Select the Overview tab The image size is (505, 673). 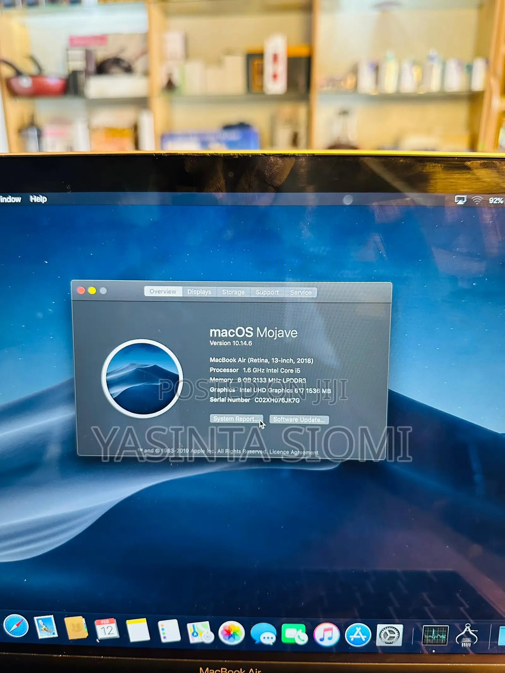(x=163, y=291)
